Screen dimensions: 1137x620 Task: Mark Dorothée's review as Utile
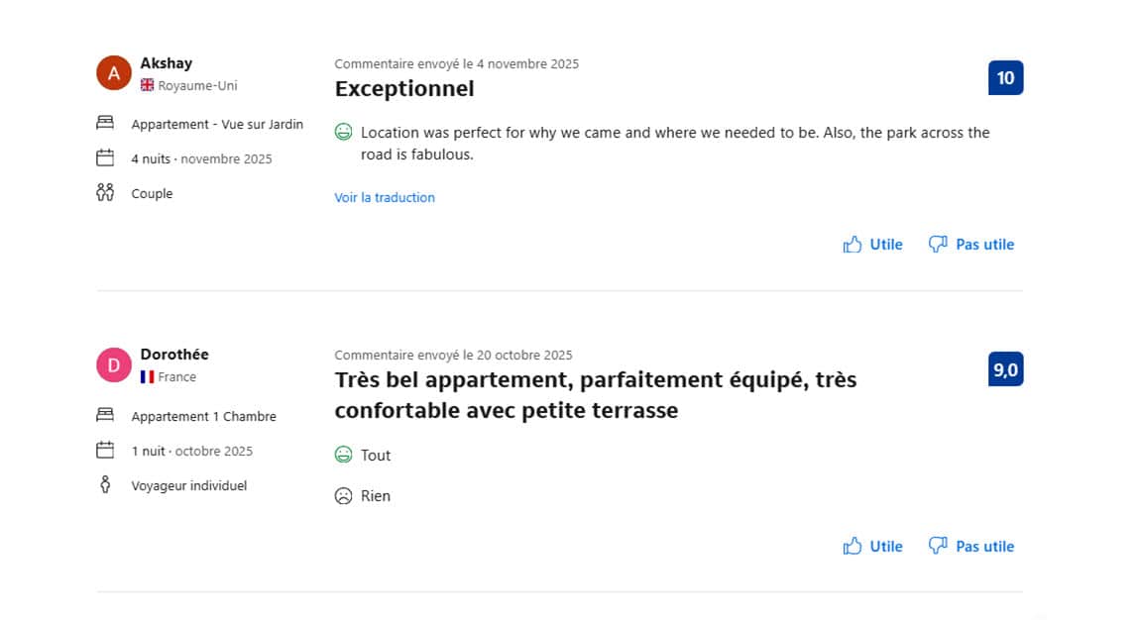[872, 547]
